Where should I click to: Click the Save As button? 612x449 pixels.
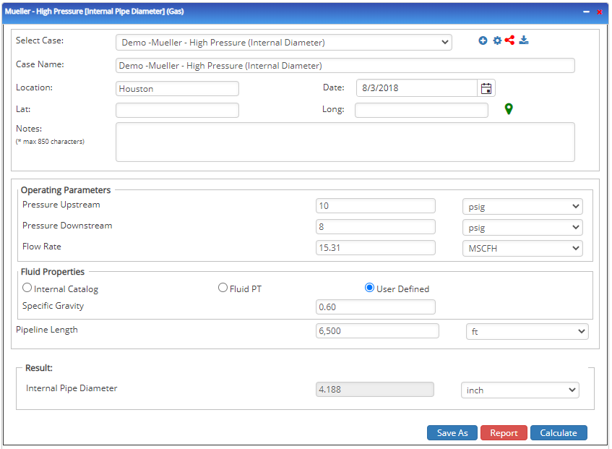pos(452,432)
